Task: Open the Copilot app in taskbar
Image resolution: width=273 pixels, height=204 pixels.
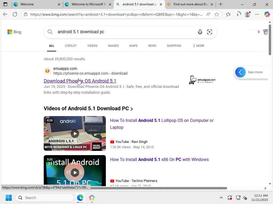Action: click(92, 198)
